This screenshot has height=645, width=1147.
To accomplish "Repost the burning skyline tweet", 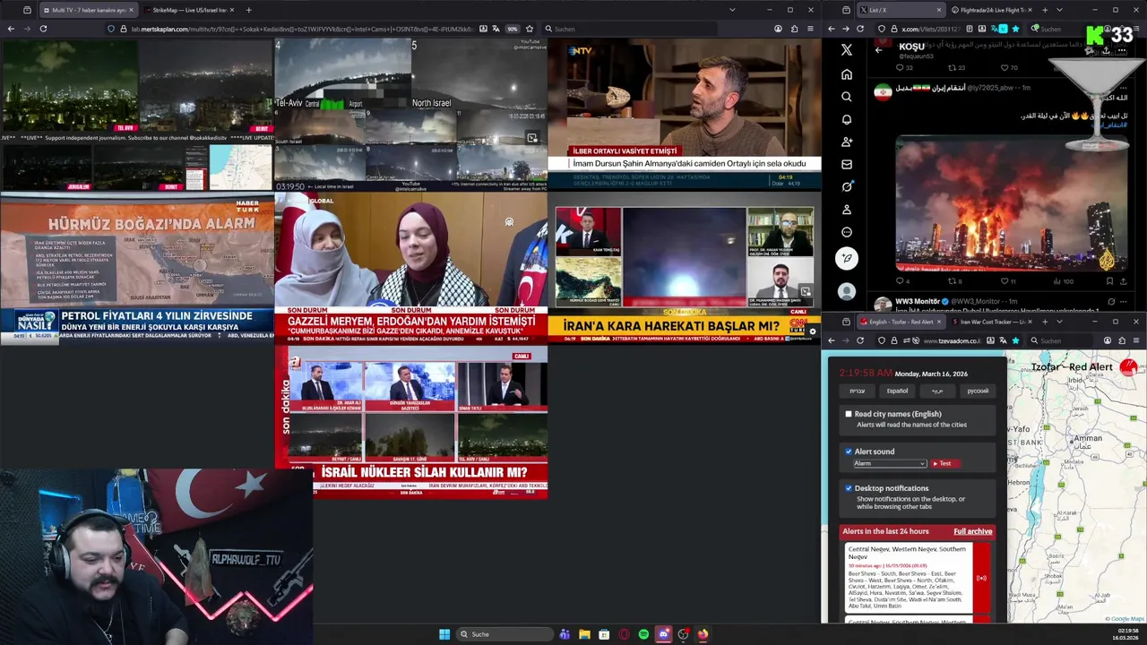I will tap(953, 281).
